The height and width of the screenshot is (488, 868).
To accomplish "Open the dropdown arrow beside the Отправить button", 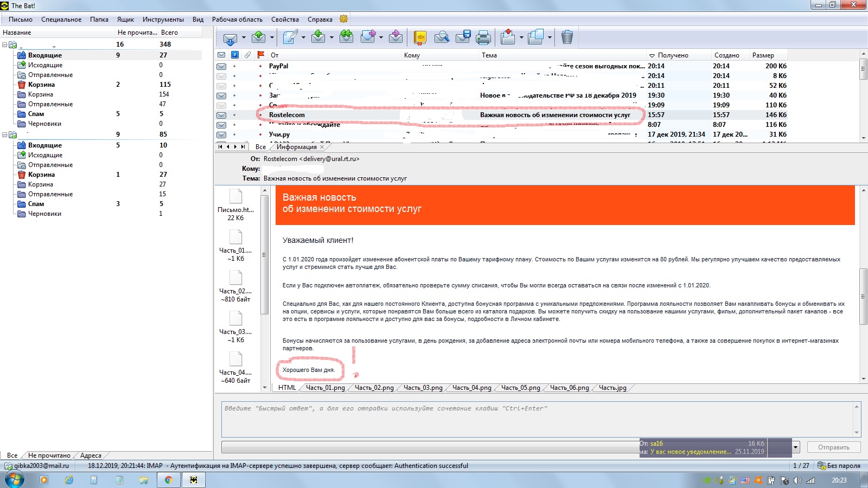I will [796, 447].
